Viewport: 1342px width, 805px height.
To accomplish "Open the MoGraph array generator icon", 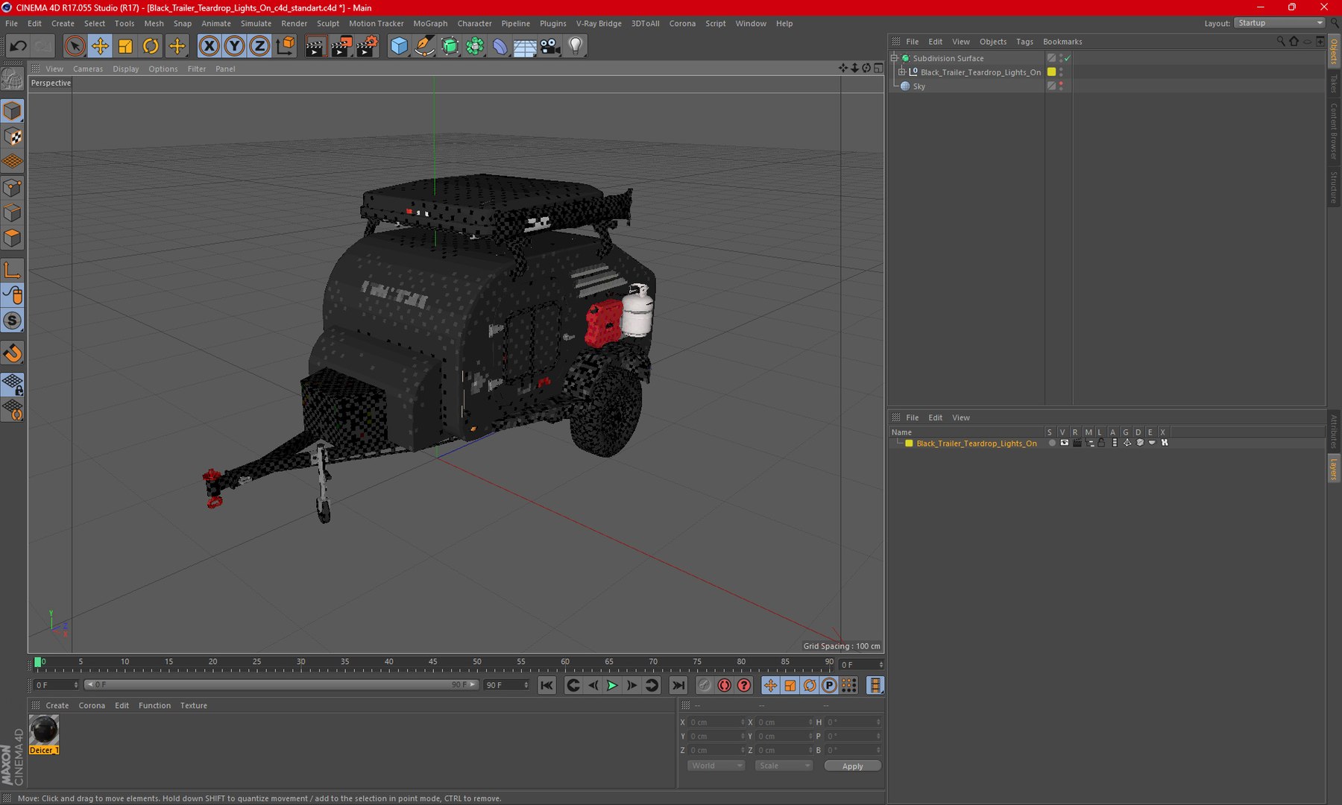I will (475, 46).
